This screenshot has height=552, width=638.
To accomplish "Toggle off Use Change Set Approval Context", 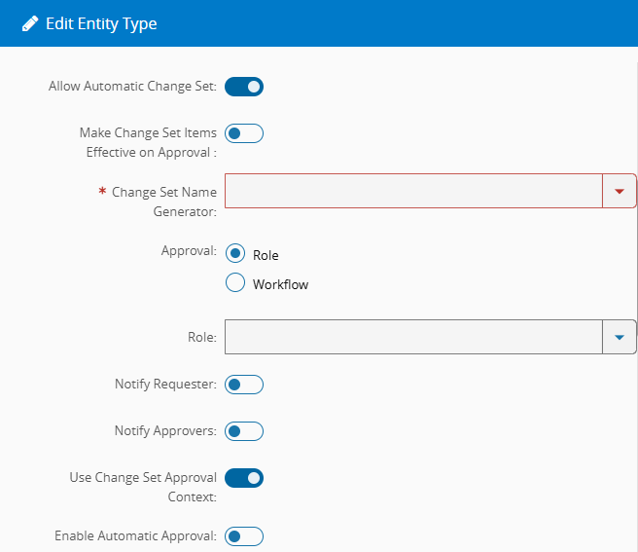I will pos(244,478).
